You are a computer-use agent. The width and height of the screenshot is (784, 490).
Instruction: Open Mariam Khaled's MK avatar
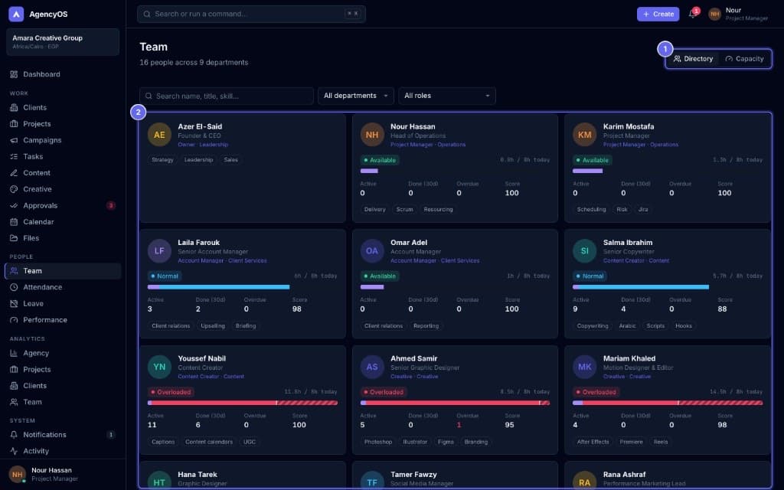click(x=584, y=367)
